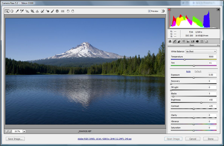Select the Red Eye Removal tool
Screen dimensions: 224x146
pyautogui.click(x=47, y=11)
